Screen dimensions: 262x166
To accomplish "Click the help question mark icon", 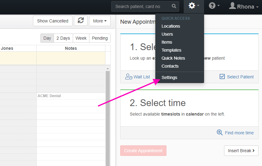I will tap(212, 6).
